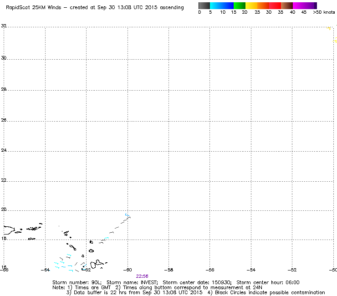Click the latitude label 32
Viewport: 337px width, 296px height.
coord(4,26)
